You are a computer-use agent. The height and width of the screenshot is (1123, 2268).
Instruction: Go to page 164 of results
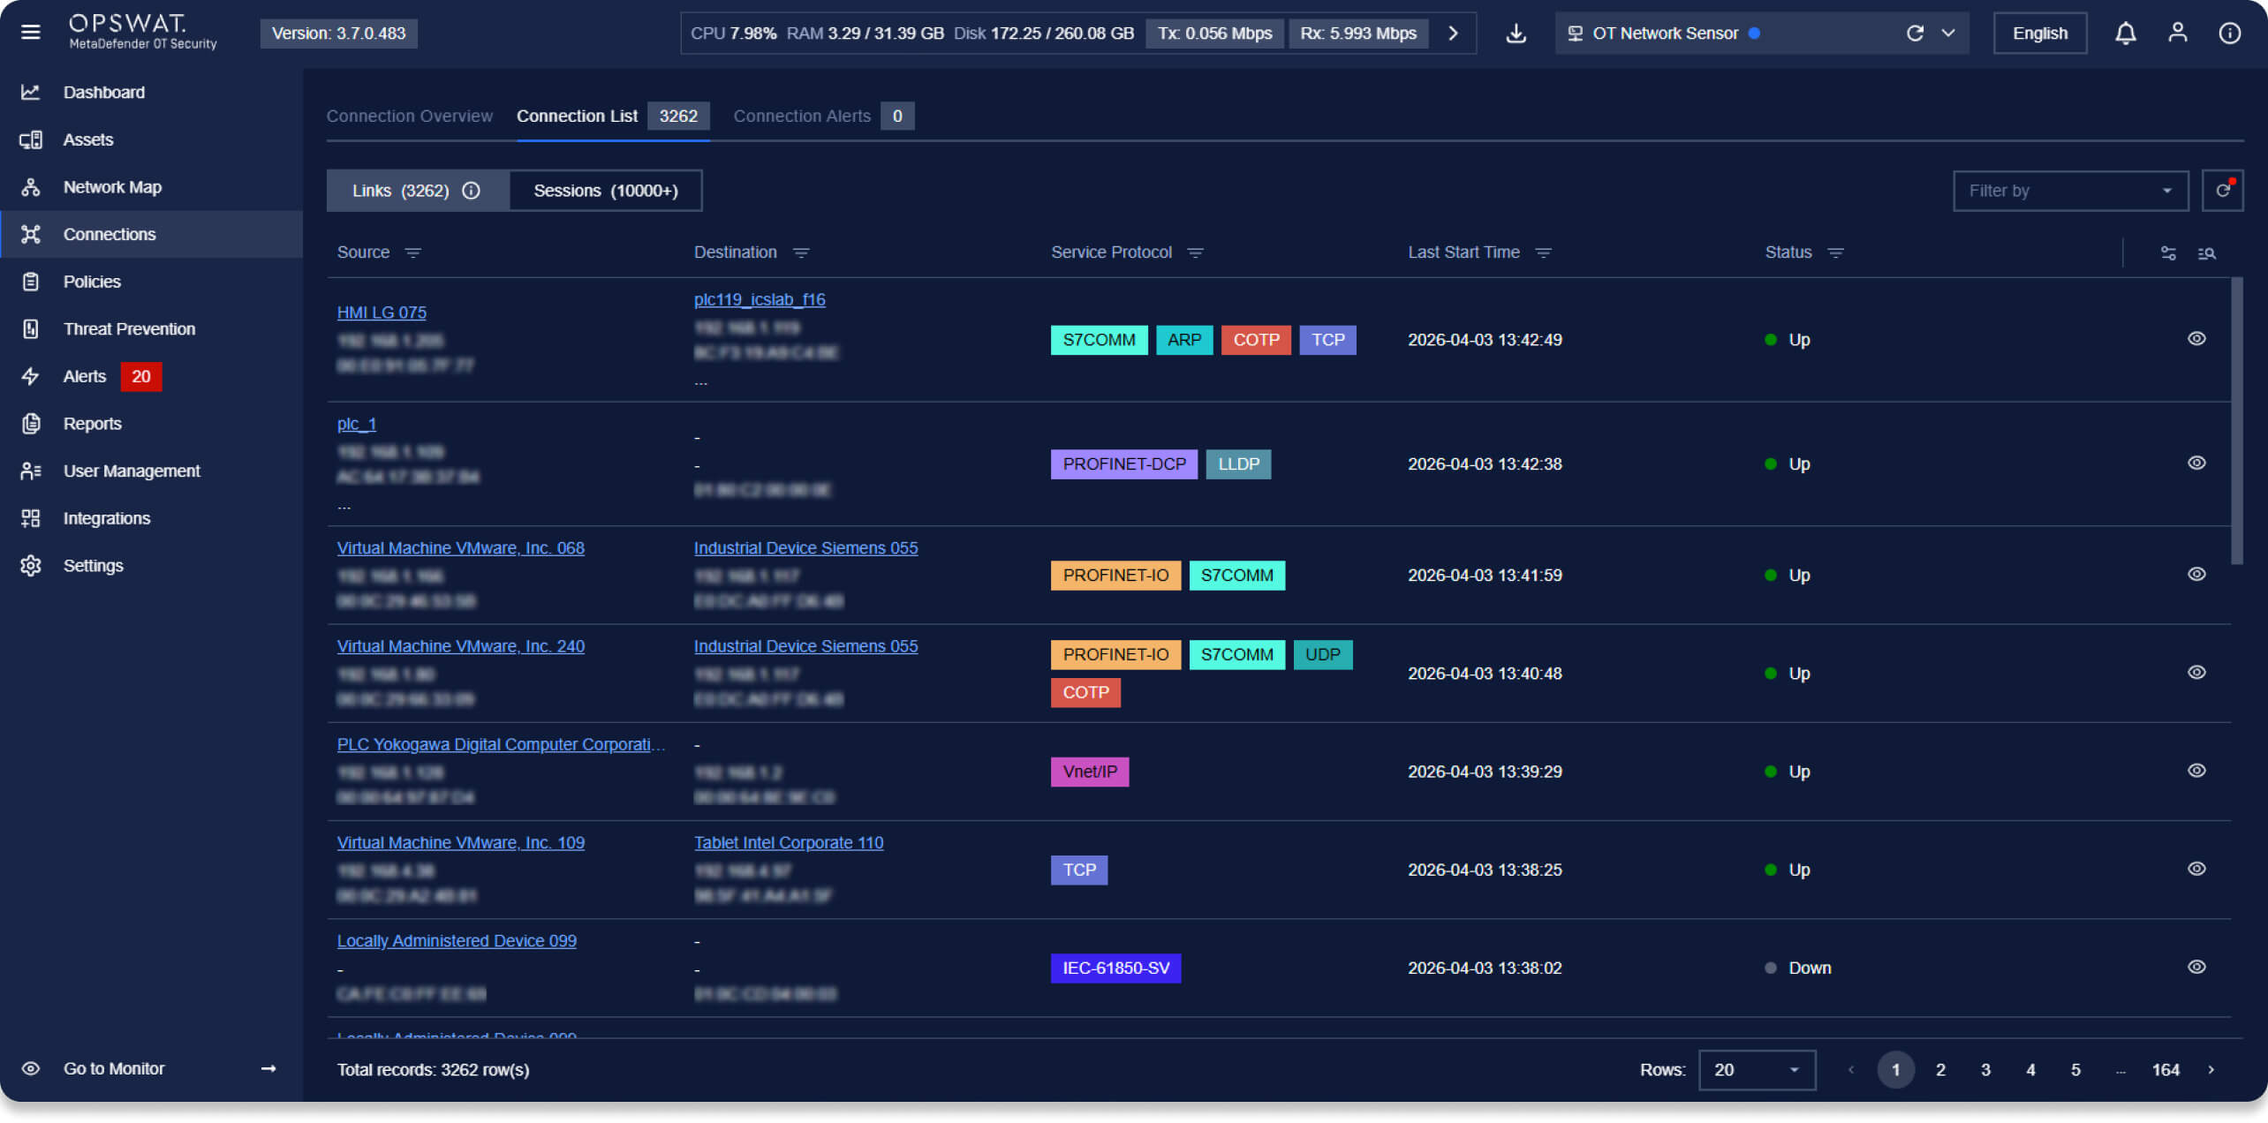pyautogui.click(x=2165, y=1070)
